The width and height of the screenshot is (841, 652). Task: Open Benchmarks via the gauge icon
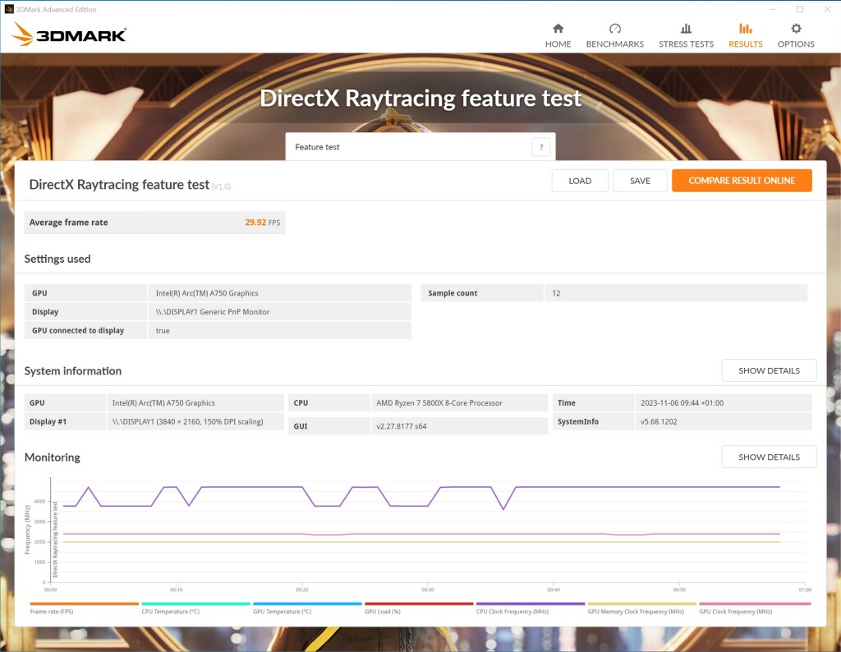tap(614, 29)
